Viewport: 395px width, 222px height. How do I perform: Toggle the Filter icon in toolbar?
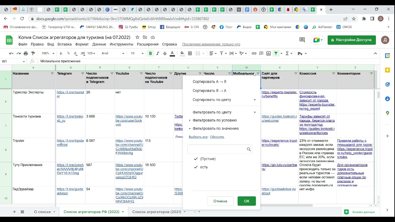point(276,53)
